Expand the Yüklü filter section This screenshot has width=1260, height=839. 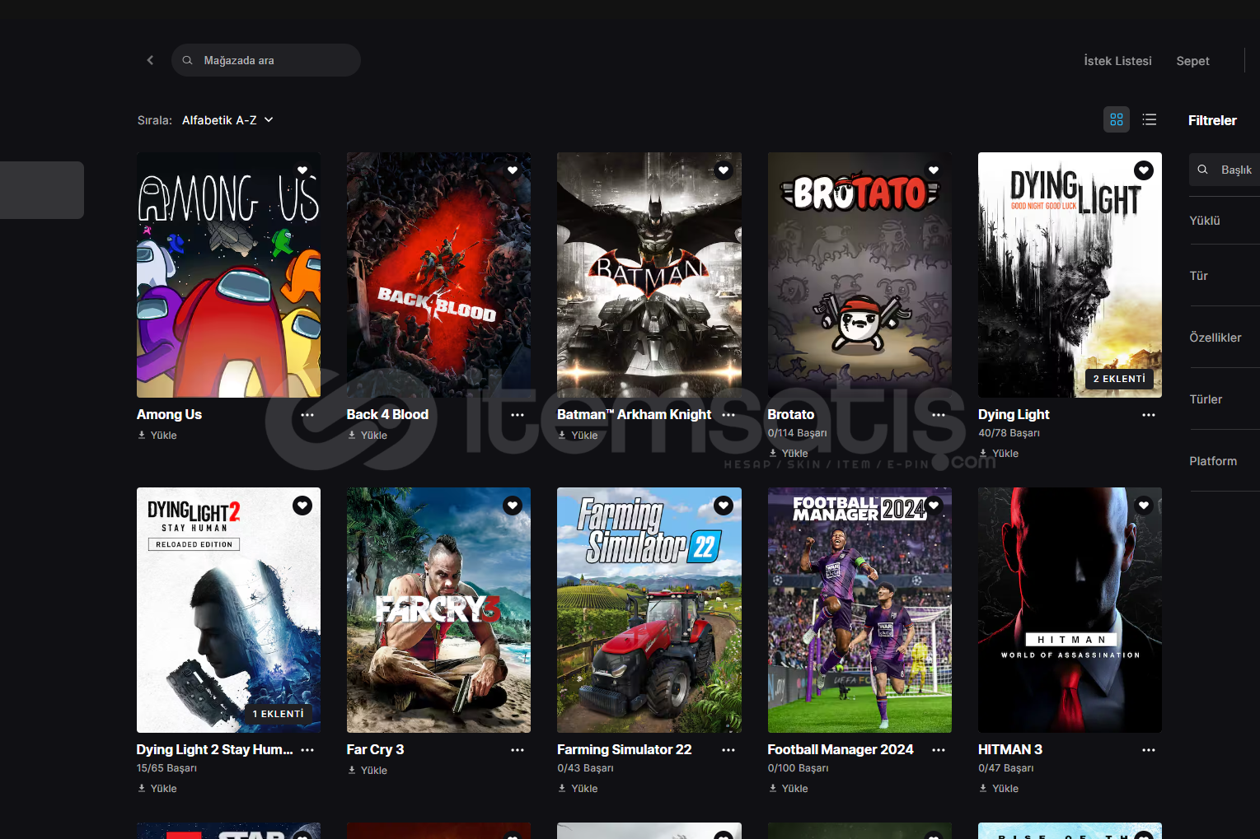pyautogui.click(x=1225, y=221)
